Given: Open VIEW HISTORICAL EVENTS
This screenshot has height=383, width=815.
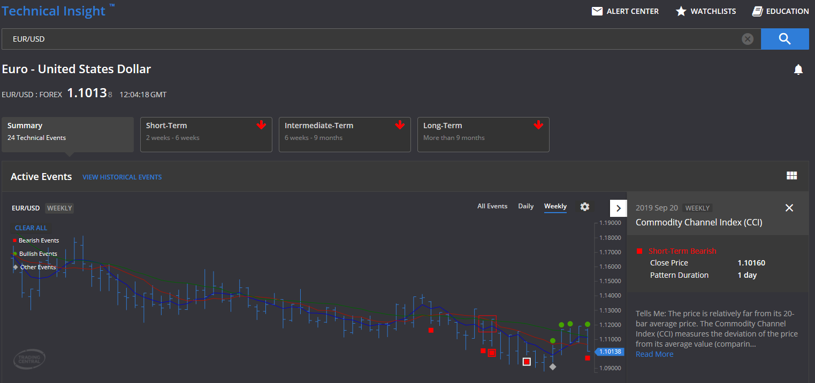Looking at the screenshot, I should point(122,177).
